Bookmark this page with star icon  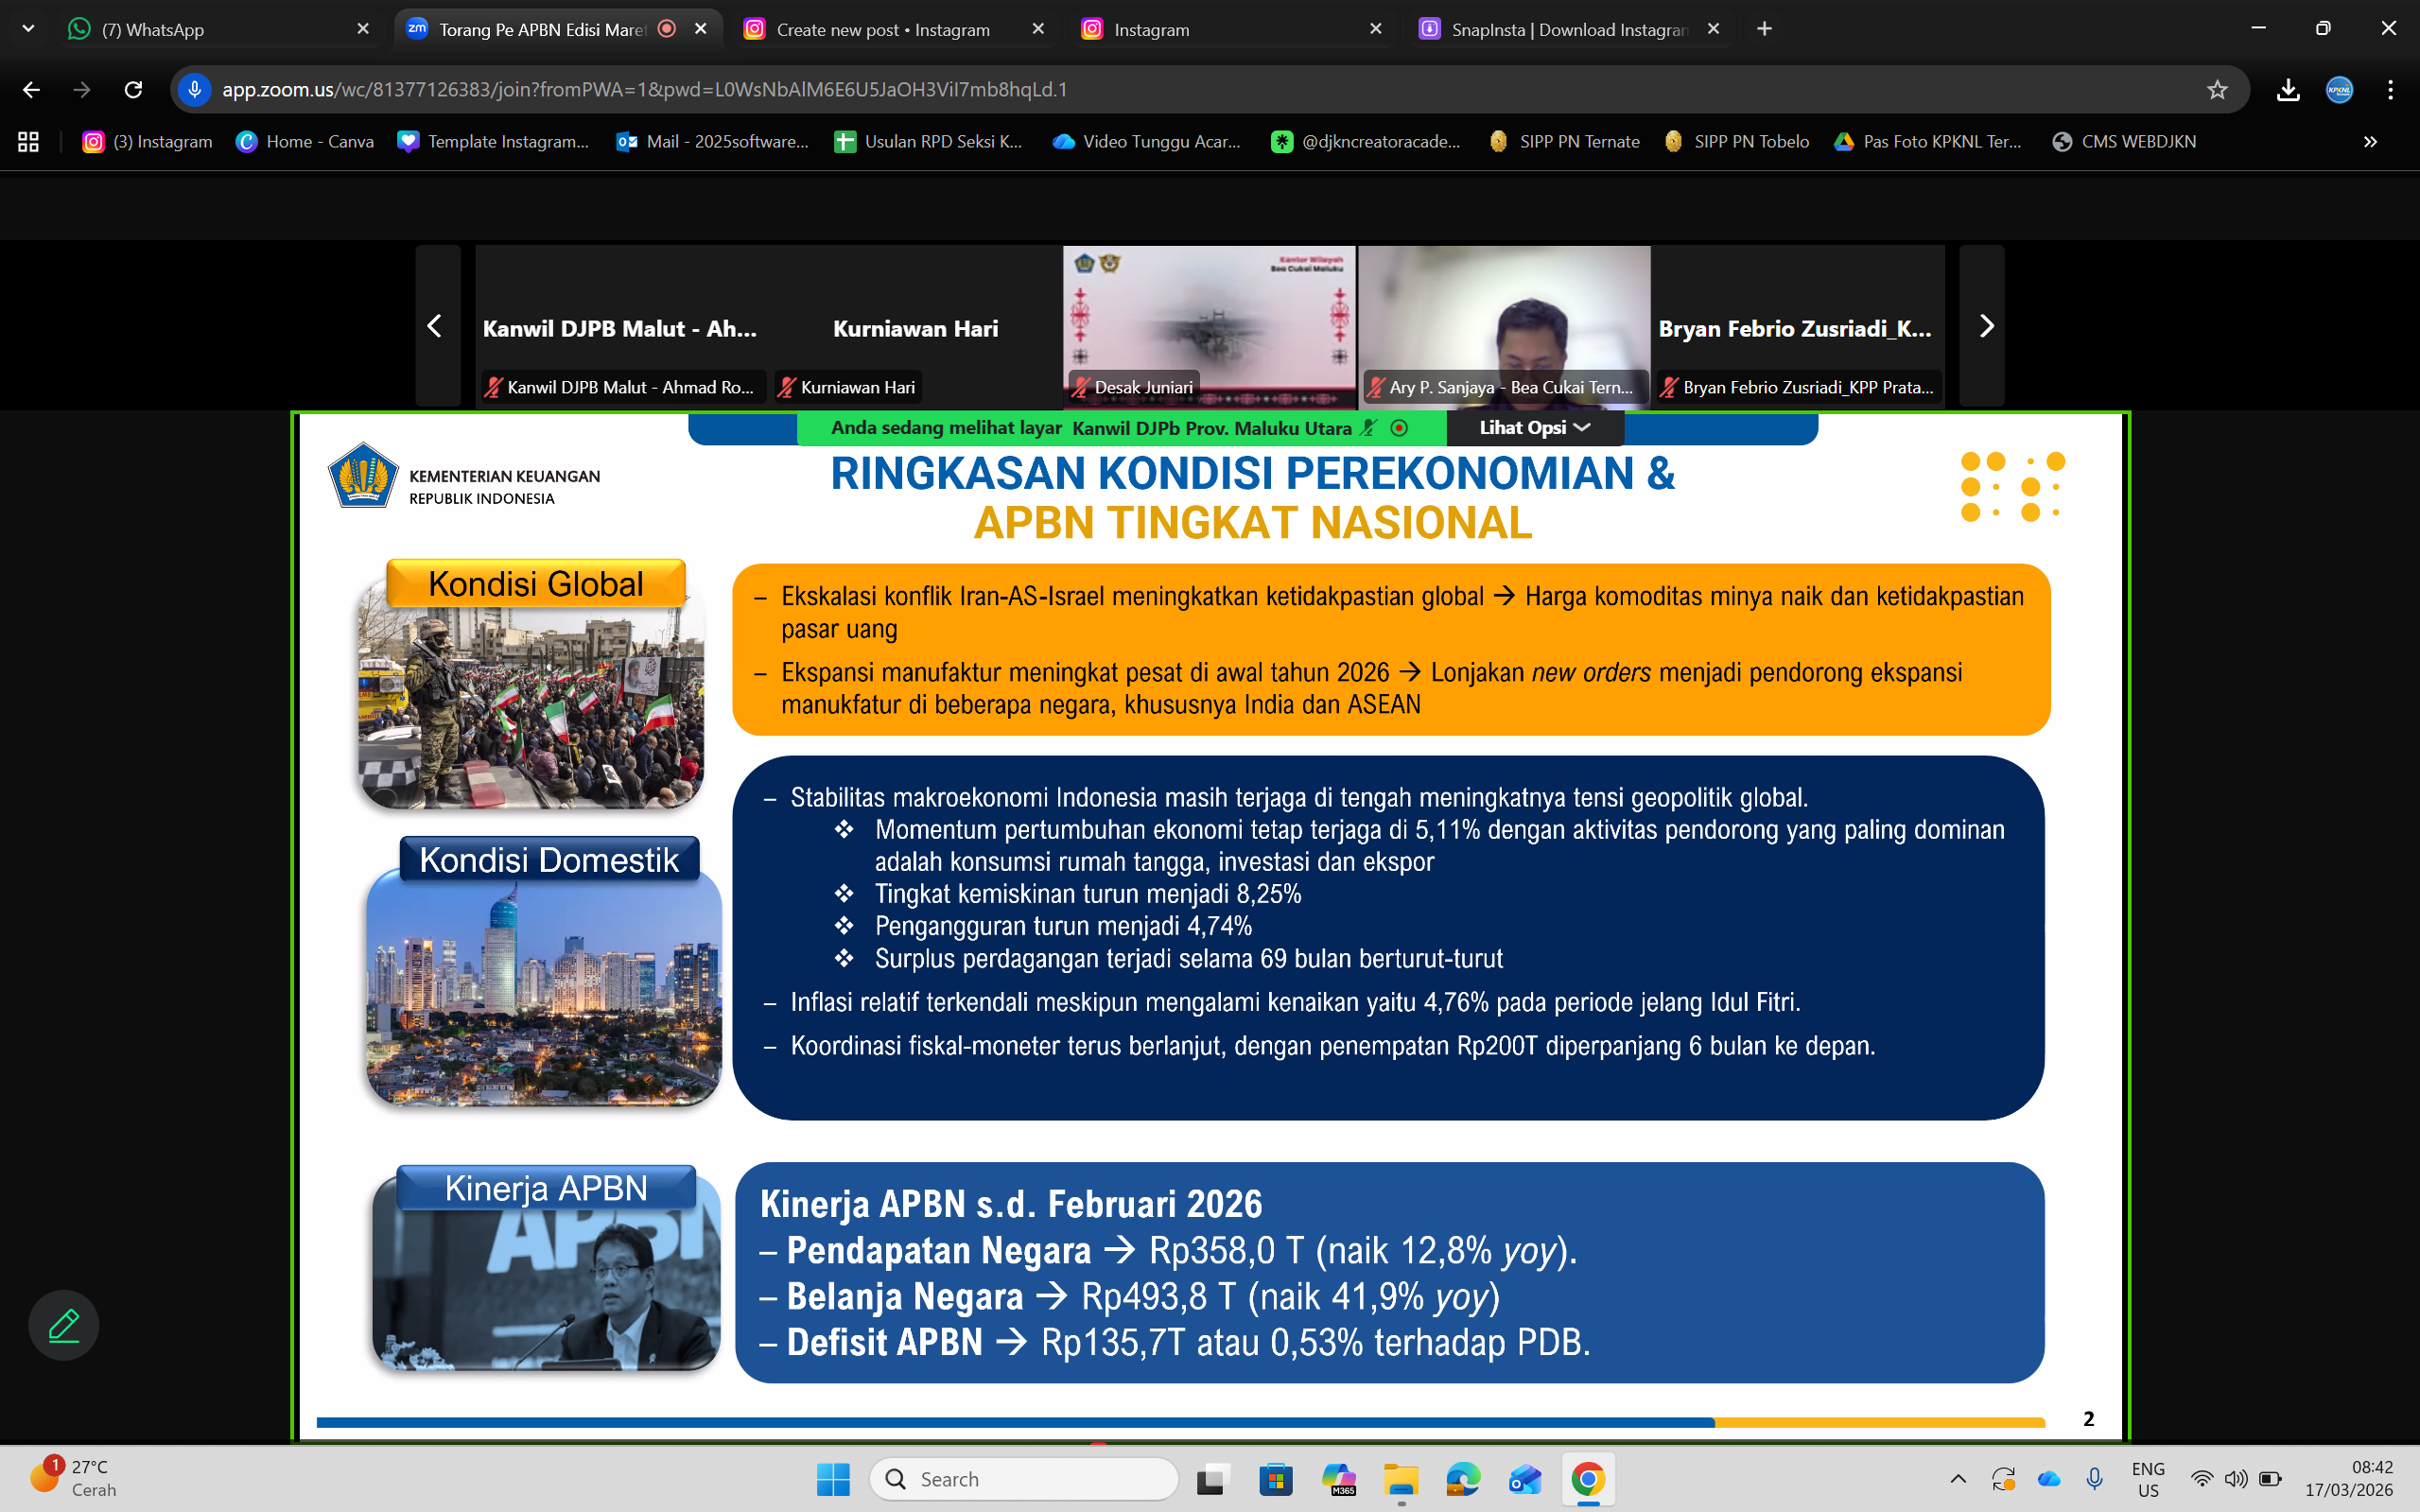(2217, 90)
